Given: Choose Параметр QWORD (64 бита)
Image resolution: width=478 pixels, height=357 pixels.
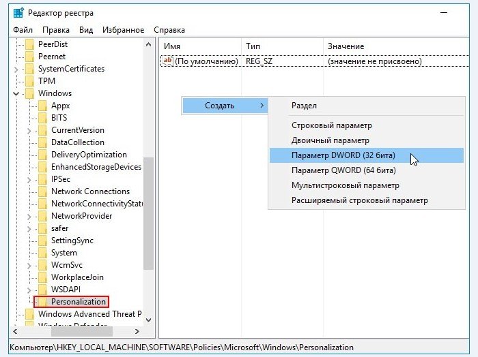Looking at the screenshot, I should coord(367,170).
